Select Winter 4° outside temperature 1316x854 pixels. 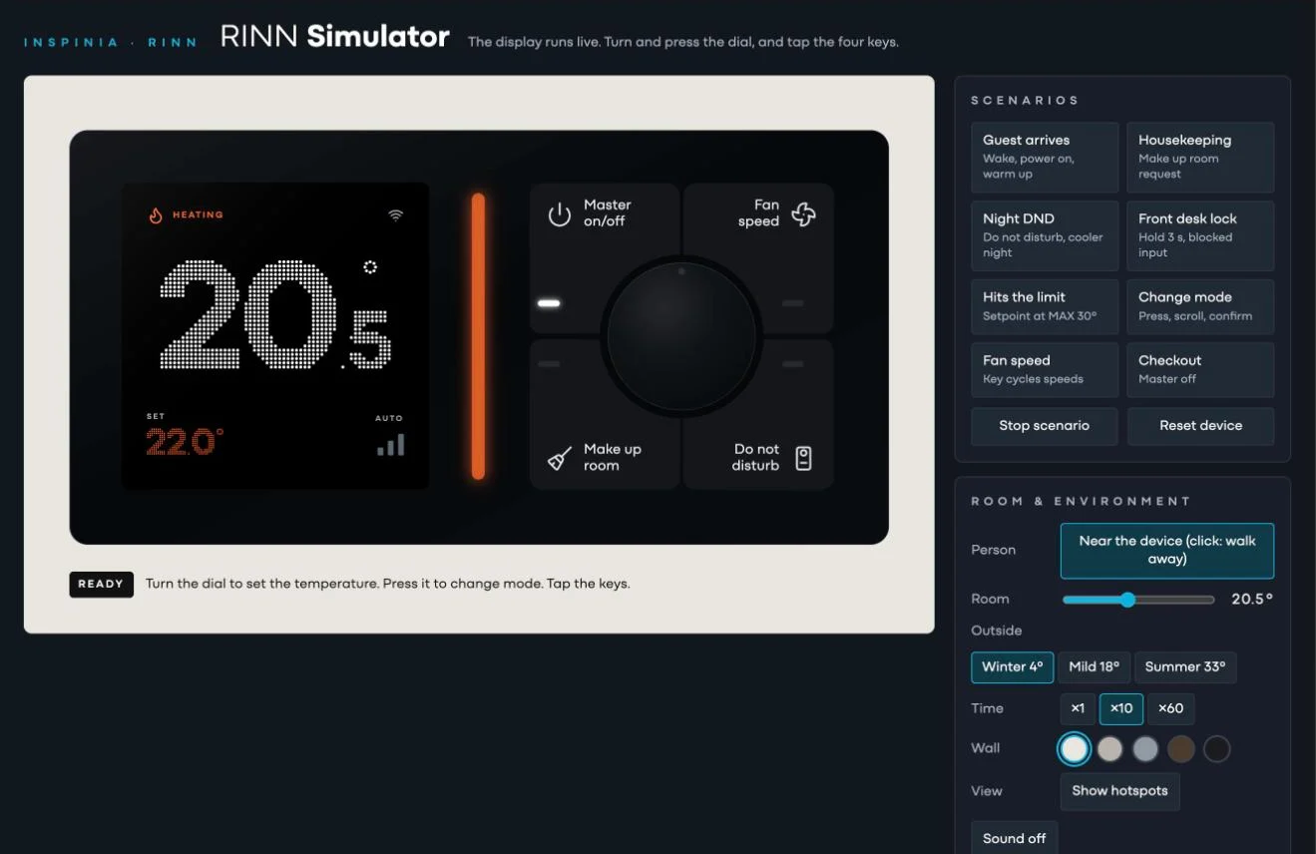click(x=1012, y=666)
